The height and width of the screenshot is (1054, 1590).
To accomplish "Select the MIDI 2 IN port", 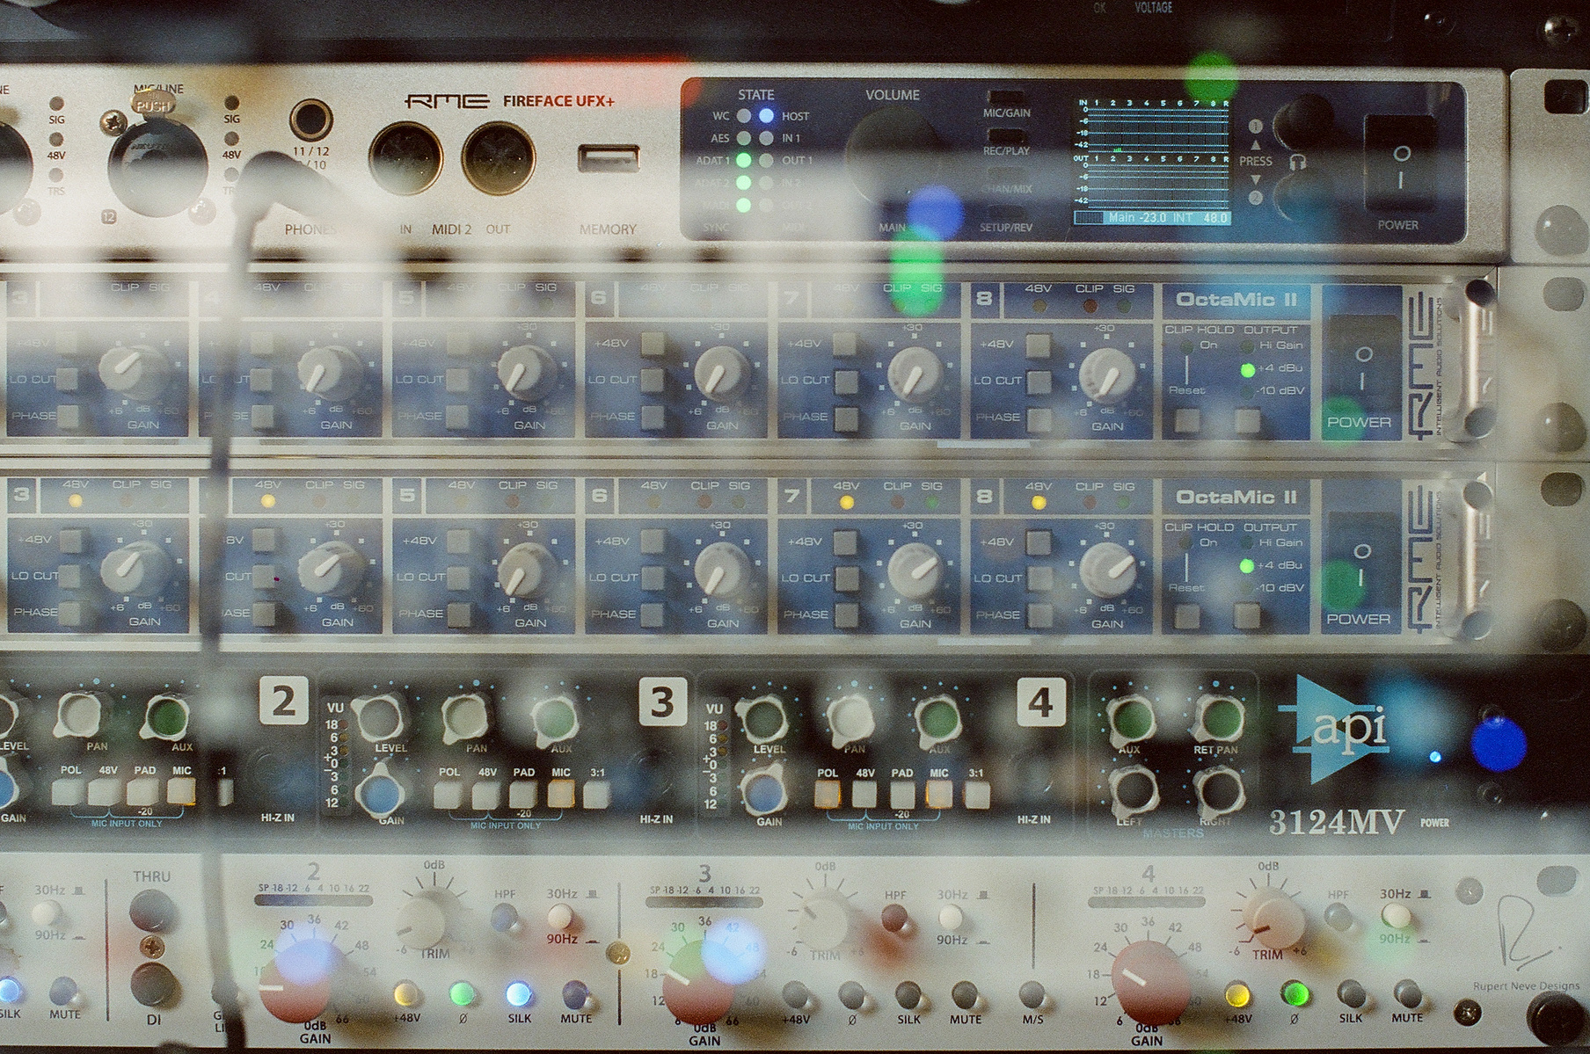I will [x=405, y=158].
